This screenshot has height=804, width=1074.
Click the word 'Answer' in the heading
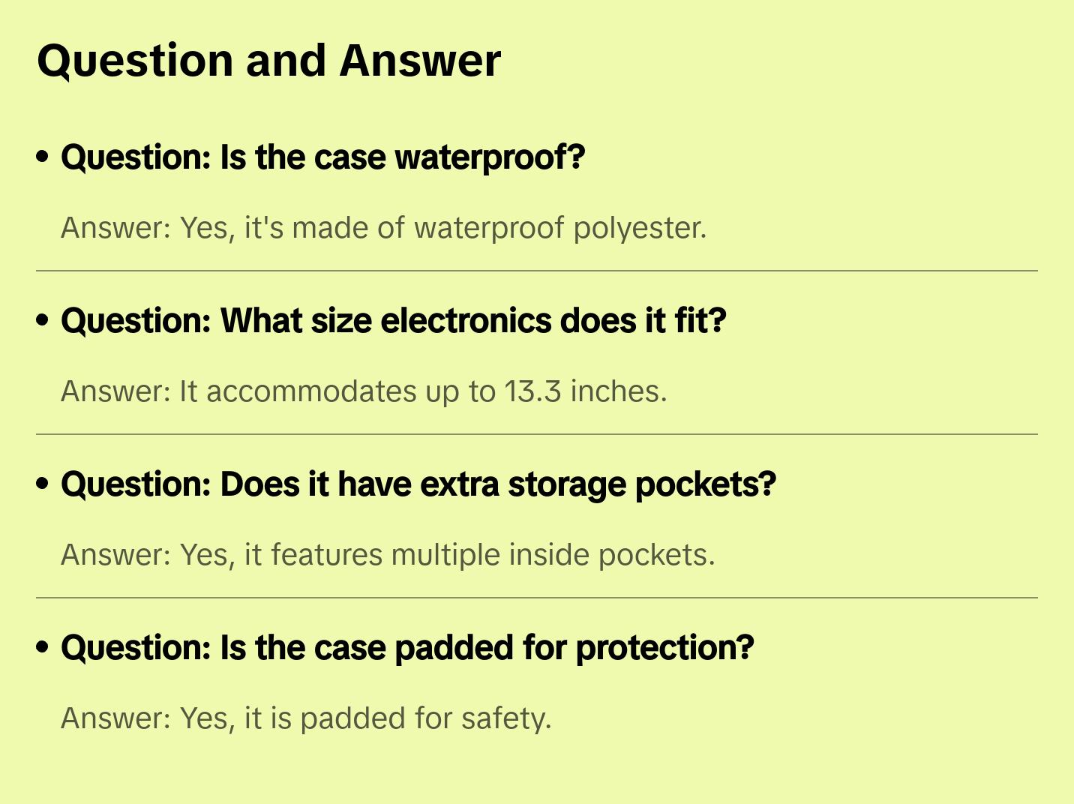pos(420,61)
